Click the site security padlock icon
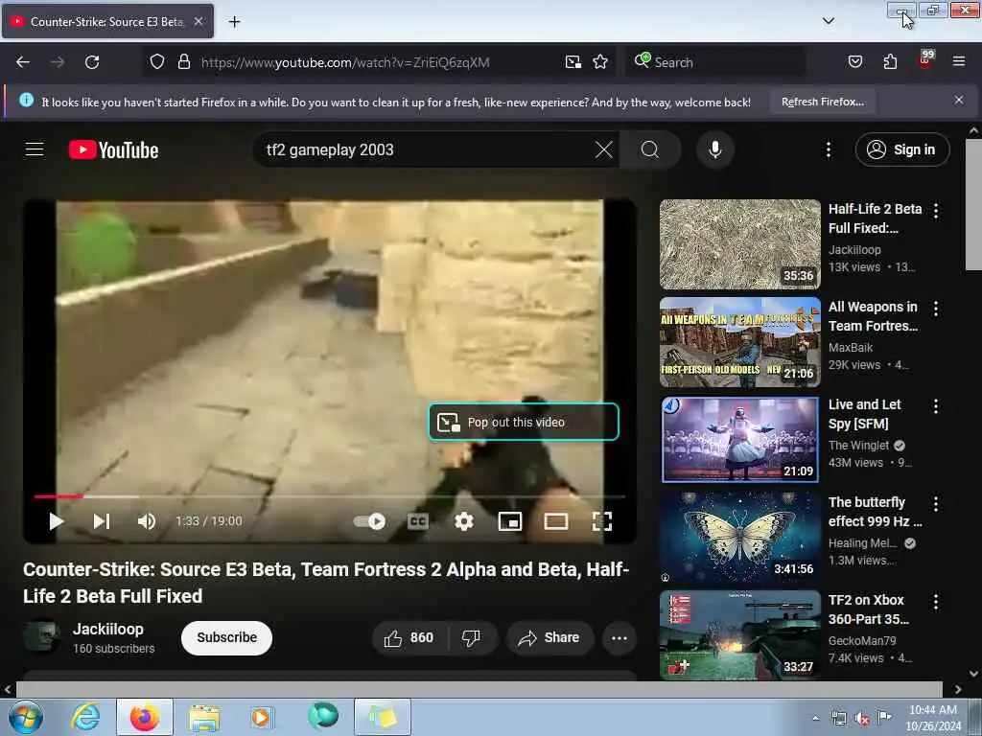This screenshot has width=982, height=736. coord(183,62)
